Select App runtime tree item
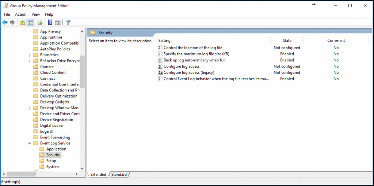The height and width of the screenshot is (186, 374). tap(51, 37)
